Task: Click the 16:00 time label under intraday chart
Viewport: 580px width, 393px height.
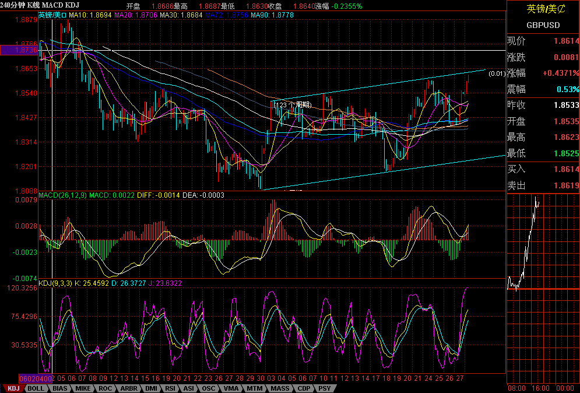Action: point(540,388)
